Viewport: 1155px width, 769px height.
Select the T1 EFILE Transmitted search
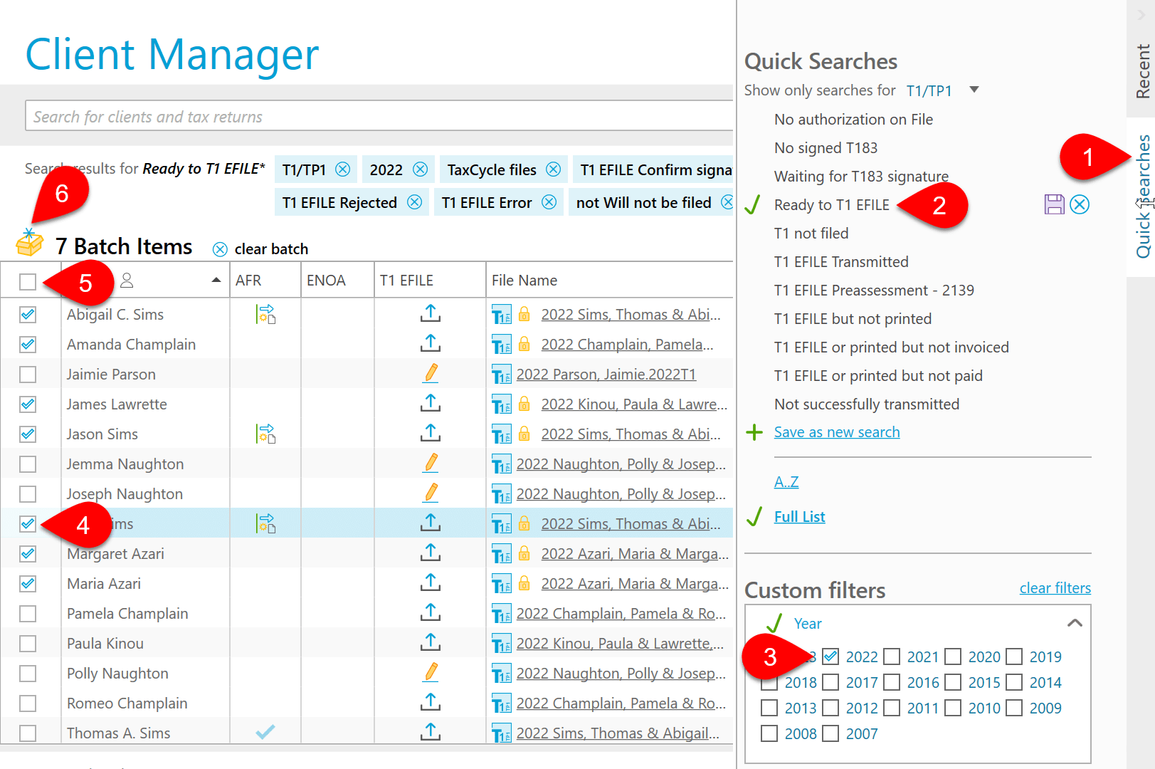(x=841, y=262)
